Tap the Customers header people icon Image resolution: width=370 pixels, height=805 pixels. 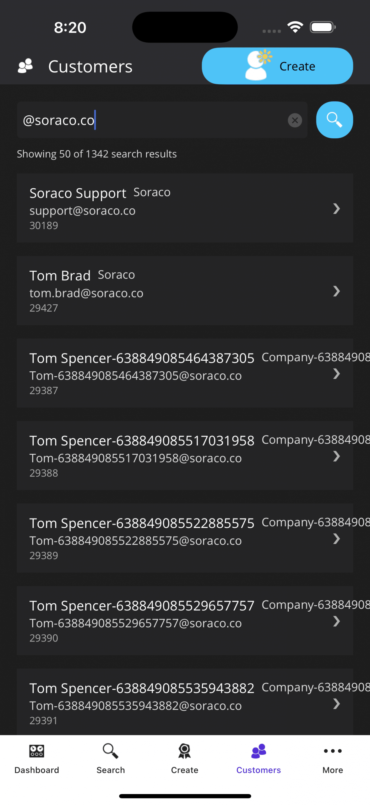click(x=25, y=66)
